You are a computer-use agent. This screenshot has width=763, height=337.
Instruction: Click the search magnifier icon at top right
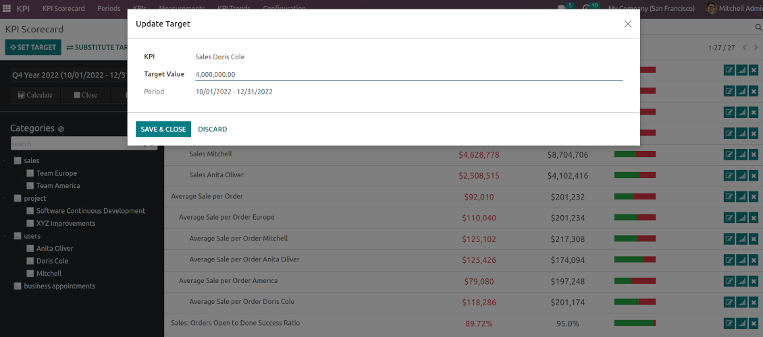pos(758,28)
